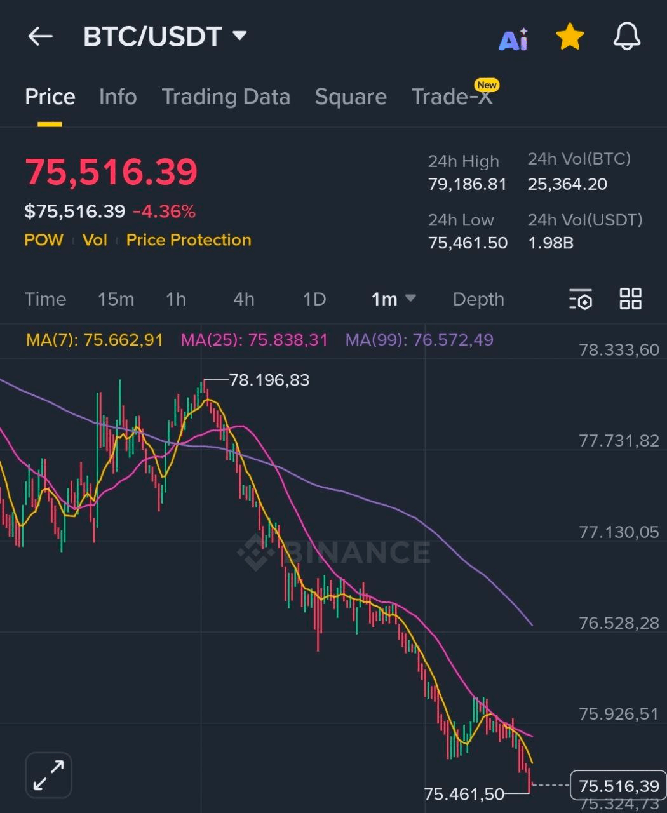The width and height of the screenshot is (667, 813).
Task: Show the Depth chart view
Action: pos(478,299)
